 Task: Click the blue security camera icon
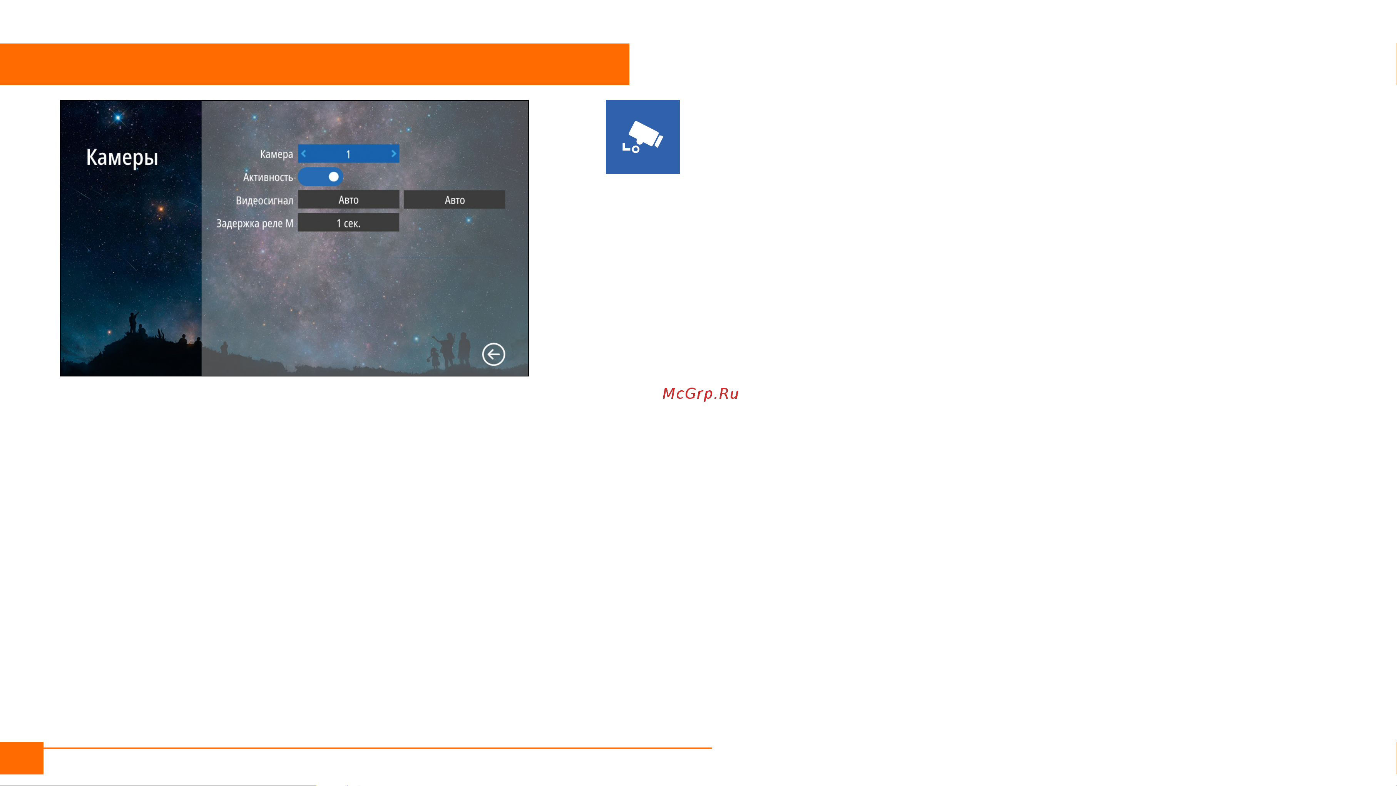(642, 137)
